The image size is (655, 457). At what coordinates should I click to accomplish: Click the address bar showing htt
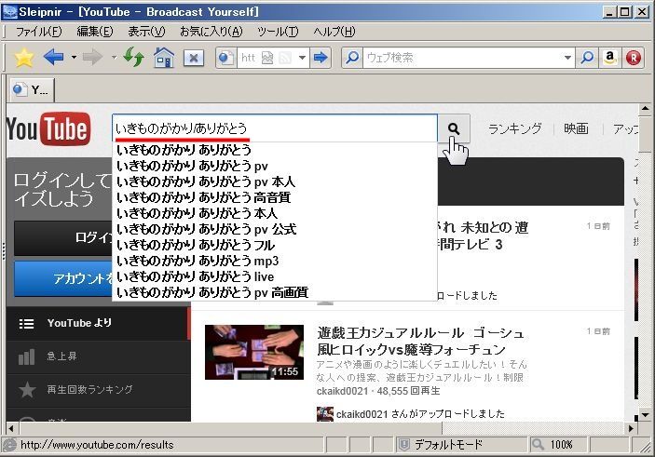pos(248,58)
